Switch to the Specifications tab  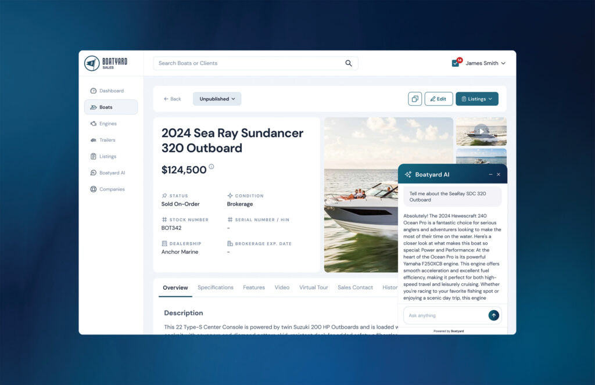click(x=216, y=287)
